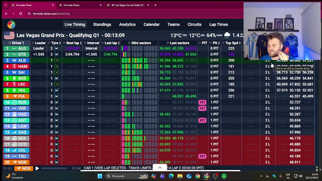Reload the Formula-Timer page

[21, 14]
